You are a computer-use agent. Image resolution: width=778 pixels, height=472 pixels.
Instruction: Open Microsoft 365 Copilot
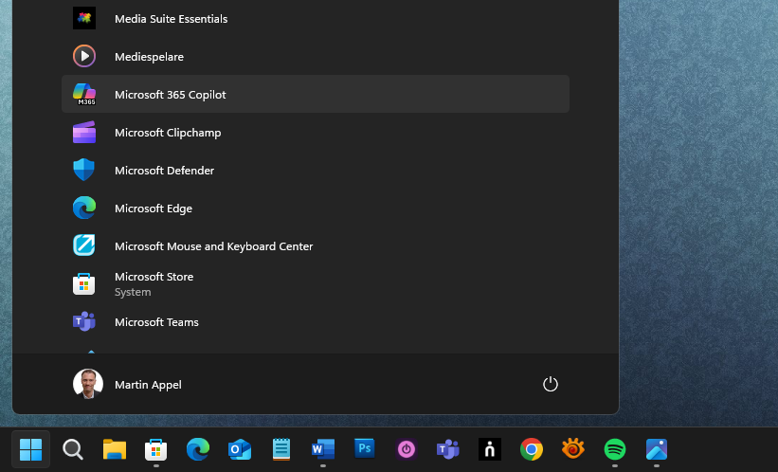point(170,95)
